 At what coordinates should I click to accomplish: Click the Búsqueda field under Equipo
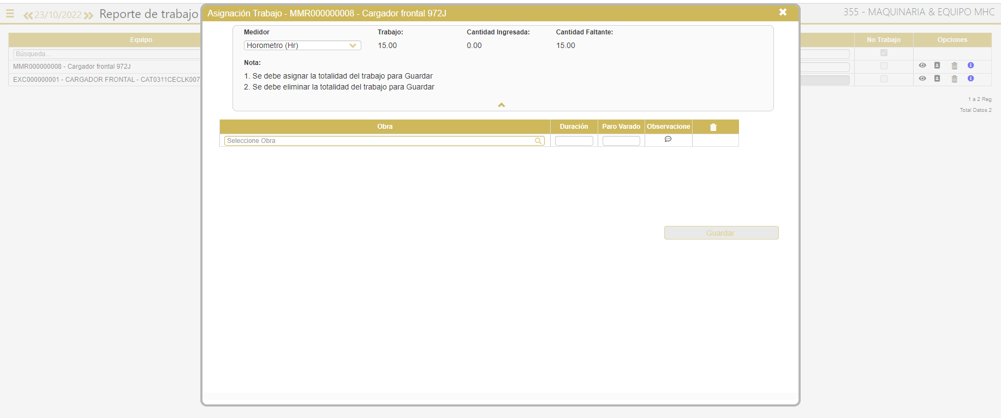107,54
